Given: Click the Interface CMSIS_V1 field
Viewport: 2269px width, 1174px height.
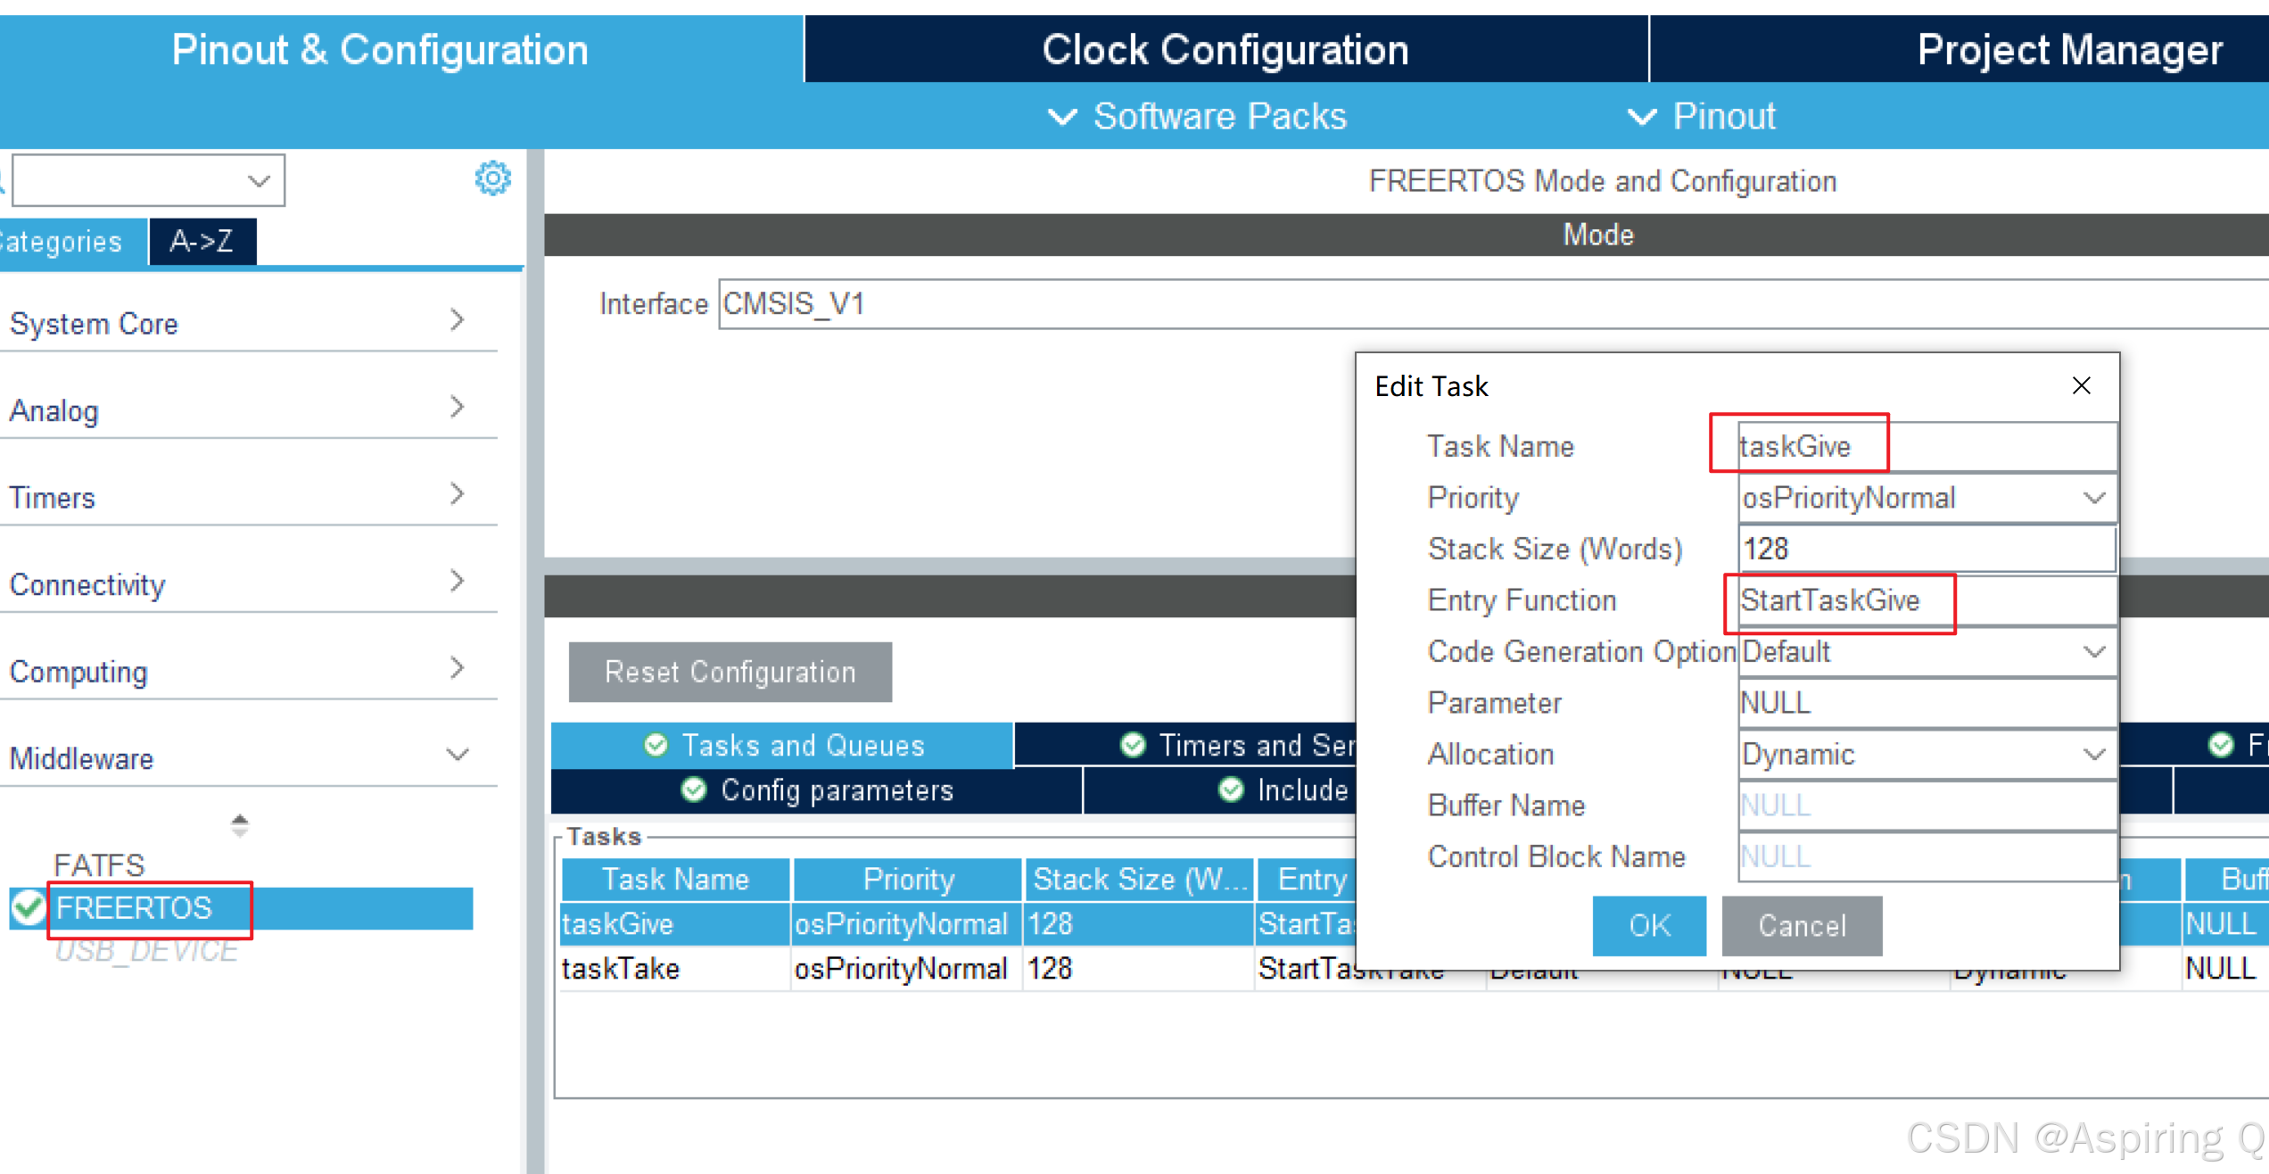Looking at the screenshot, I should pyautogui.click(x=1494, y=304).
